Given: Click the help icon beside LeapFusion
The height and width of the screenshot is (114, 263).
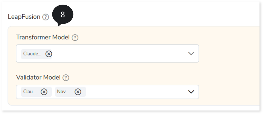Looking at the screenshot, I should click(45, 17).
